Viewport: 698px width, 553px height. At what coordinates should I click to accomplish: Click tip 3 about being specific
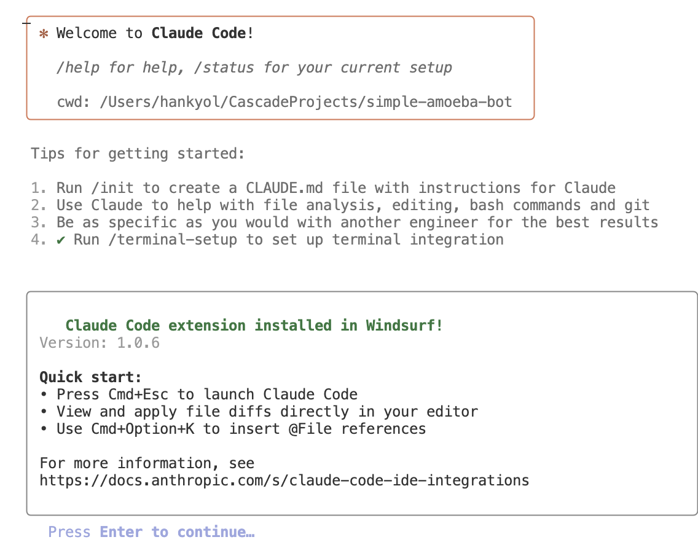coord(357,222)
